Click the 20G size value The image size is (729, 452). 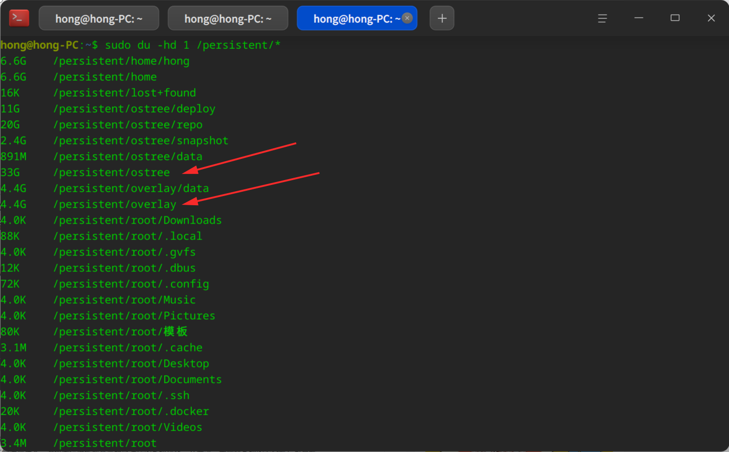[10, 125]
